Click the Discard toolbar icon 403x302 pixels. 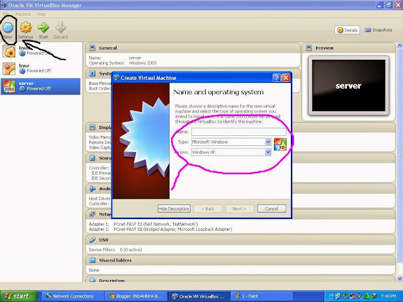[x=60, y=28]
